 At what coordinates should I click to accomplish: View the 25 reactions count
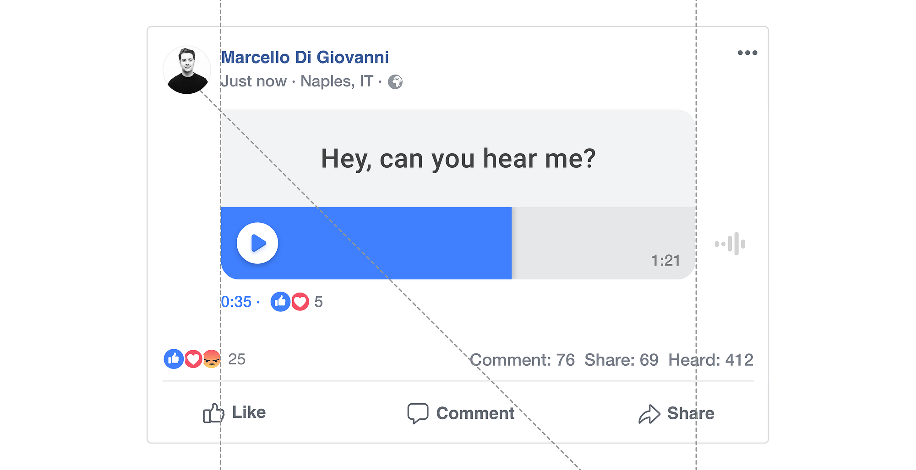pos(238,359)
